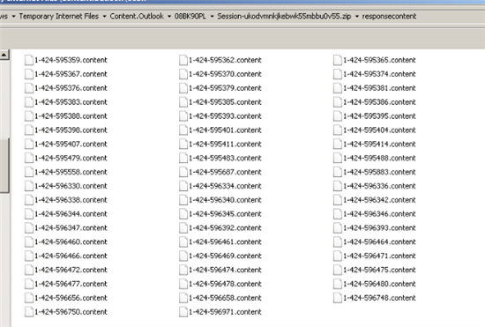Select the file icon of 1-424-595393.content
485x327 pixels.
[x=183, y=115]
